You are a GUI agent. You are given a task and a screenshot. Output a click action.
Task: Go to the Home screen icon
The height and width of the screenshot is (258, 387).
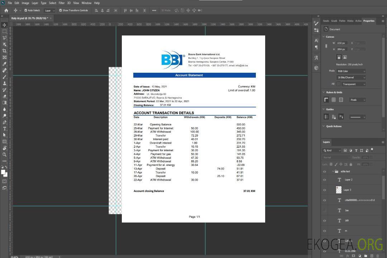tap(6, 10)
